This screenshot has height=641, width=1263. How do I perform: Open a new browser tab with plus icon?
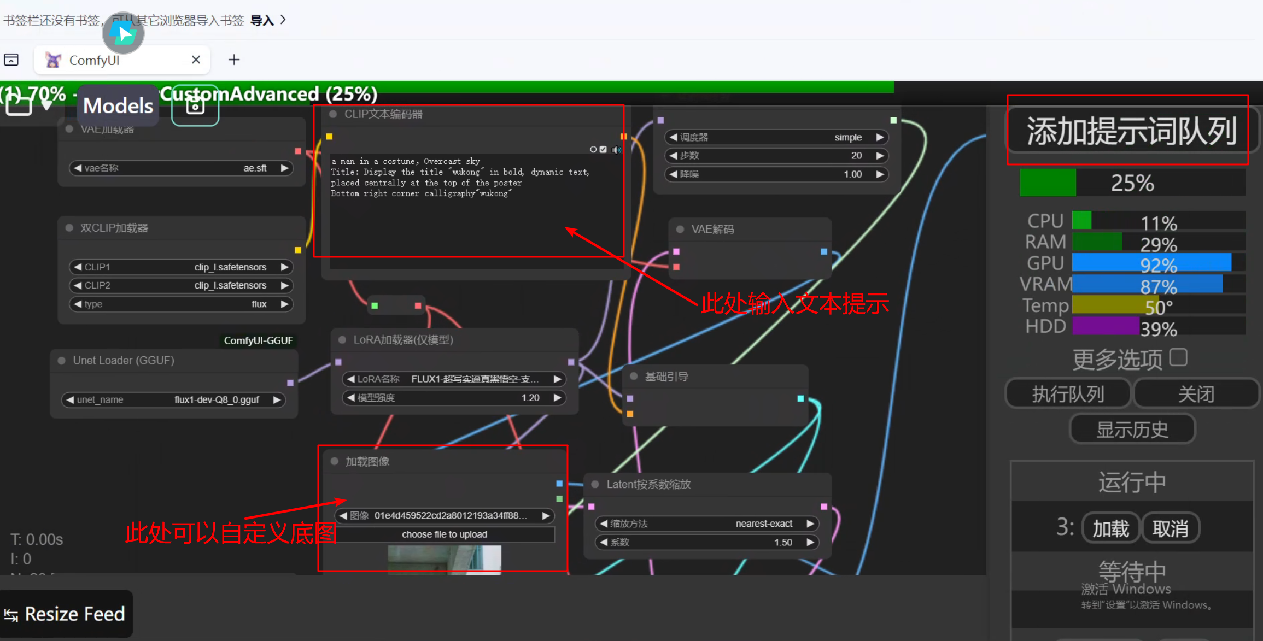(x=234, y=60)
